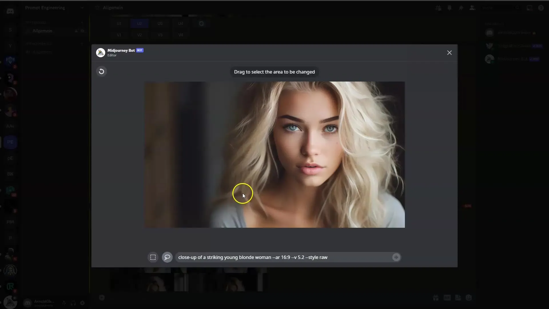Toggle microphone mute icon
Screen dimensions: 549x309
pos(64,303)
